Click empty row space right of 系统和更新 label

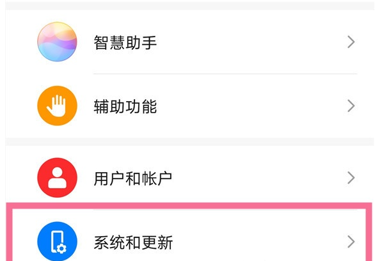point(259,242)
